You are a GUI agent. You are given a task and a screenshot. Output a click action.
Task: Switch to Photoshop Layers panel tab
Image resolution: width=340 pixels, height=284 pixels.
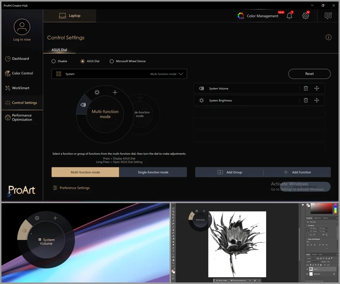[x=308, y=254]
